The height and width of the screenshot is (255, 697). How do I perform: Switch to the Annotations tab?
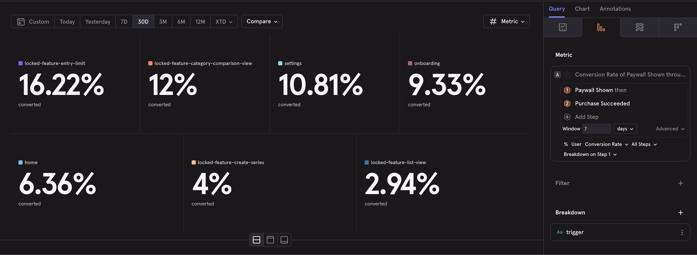pos(615,9)
